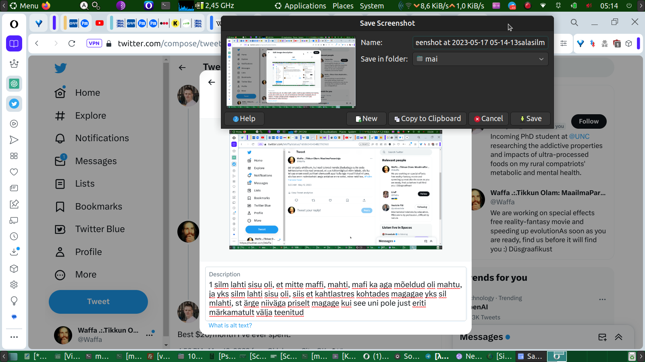Screen dimensions: 645x362
Task: Open the System menu
Action: coord(372,6)
